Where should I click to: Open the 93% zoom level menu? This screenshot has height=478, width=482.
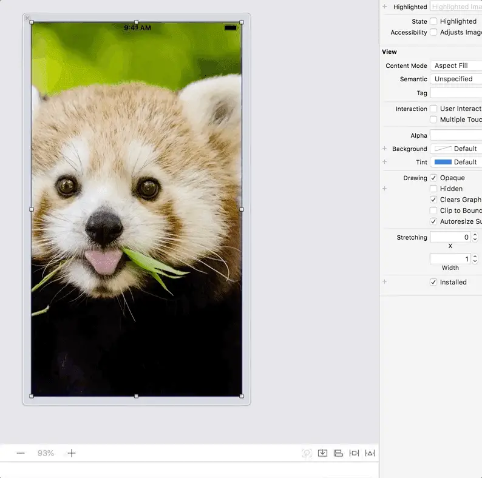(46, 453)
